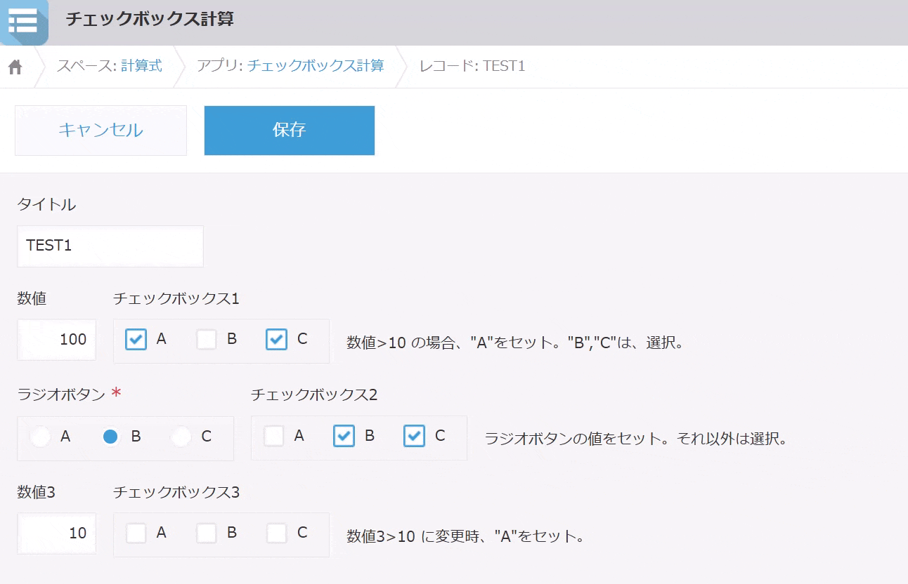
Task: Click the ラジオボタン field label
Action: tap(61, 395)
